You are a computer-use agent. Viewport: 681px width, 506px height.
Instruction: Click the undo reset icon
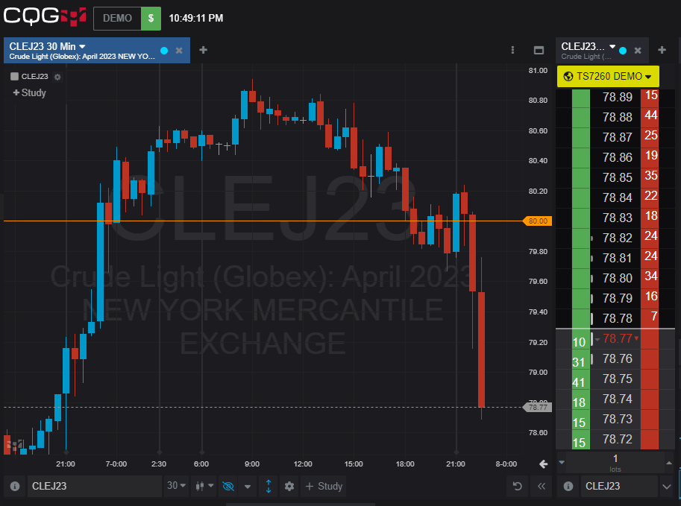click(x=517, y=486)
